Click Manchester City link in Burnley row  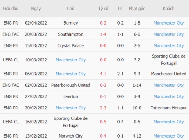pos(168,23)
